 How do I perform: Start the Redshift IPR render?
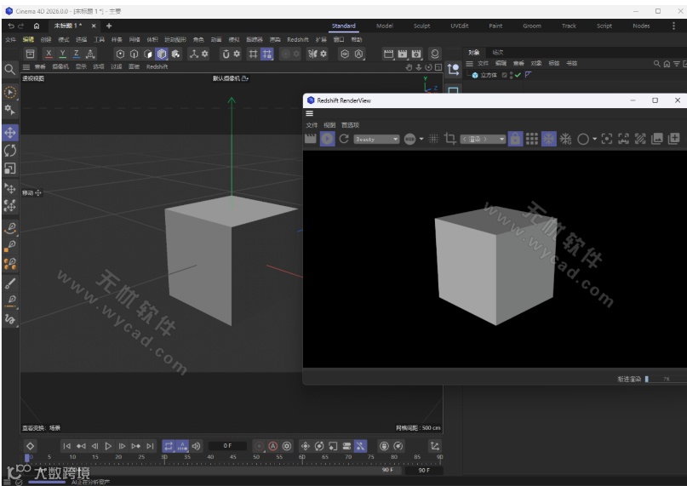pyautogui.click(x=327, y=139)
